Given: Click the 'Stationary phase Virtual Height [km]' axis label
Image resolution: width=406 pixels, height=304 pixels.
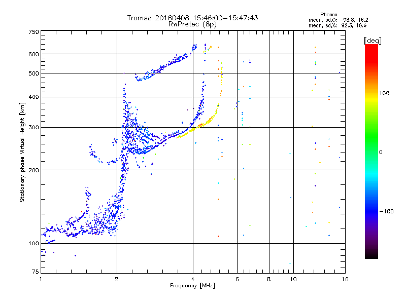Looking at the screenshot, I should [22, 152].
